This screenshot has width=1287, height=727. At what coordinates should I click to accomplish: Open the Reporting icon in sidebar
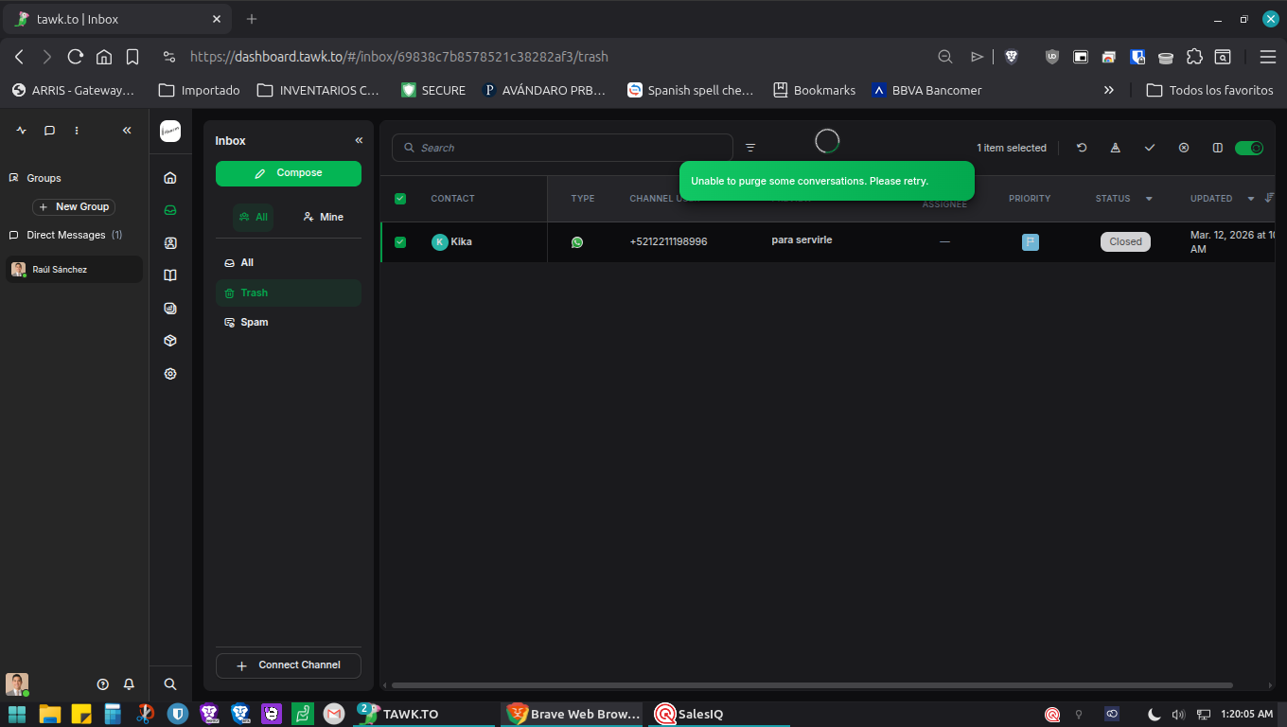tap(170, 308)
